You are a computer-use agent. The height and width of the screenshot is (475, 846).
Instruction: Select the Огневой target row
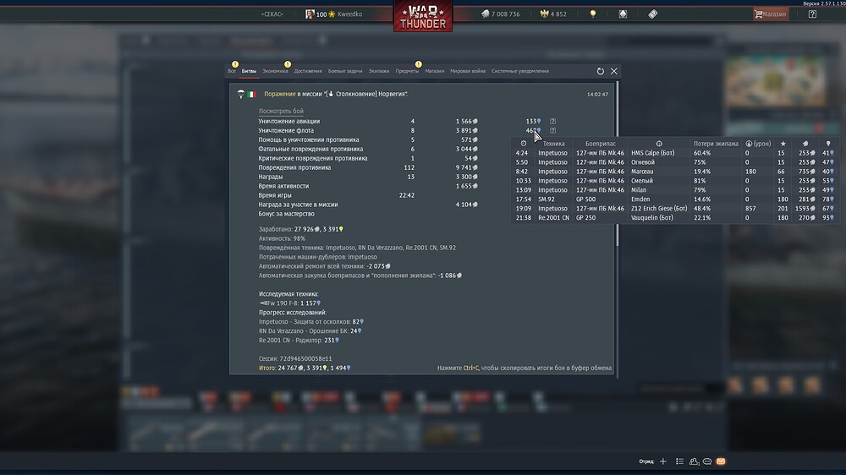point(674,161)
